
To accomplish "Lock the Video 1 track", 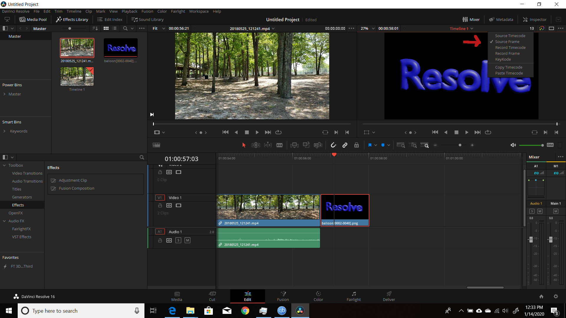I will pyautogui.click(x=160, y=205).
